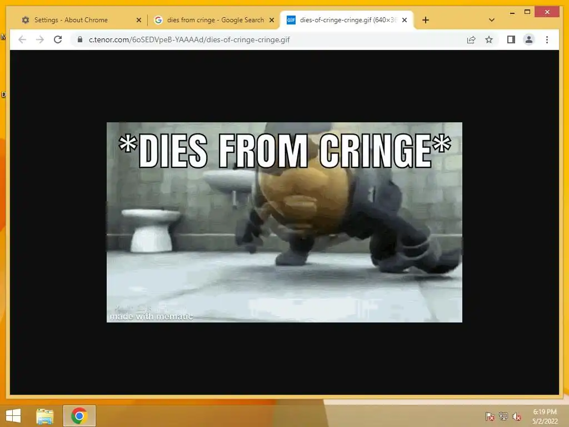This screenshot has height=427, width=569.
Task: Open a new tab with plus button
Action: point(426,20)
